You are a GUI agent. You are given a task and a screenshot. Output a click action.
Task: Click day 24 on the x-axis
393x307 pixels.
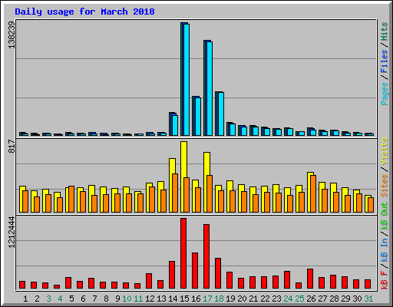coord(288,299)
